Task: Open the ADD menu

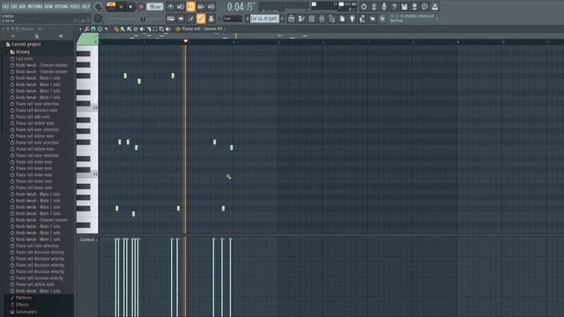Action: point(22,6)
